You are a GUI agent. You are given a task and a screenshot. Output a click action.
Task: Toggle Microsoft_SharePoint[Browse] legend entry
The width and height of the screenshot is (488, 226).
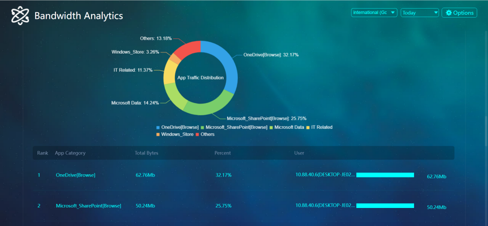(x=234, y=127)
